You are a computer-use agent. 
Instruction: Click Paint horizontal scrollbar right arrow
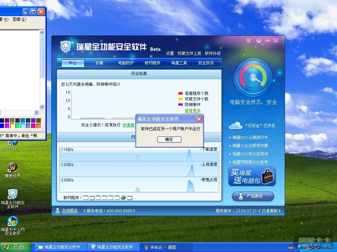click(x=36, y=113)
